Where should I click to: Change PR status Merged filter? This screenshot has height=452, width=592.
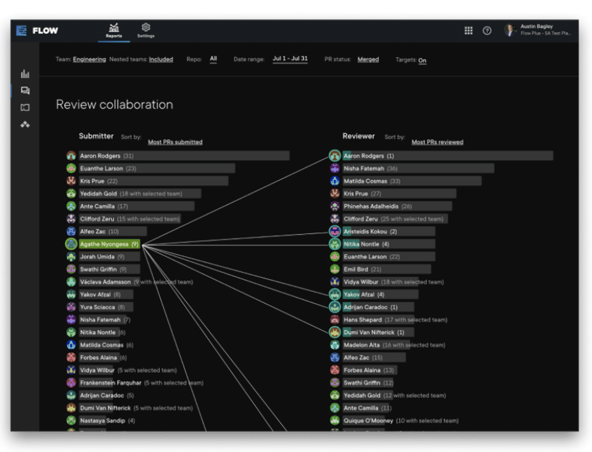point(368,59)
